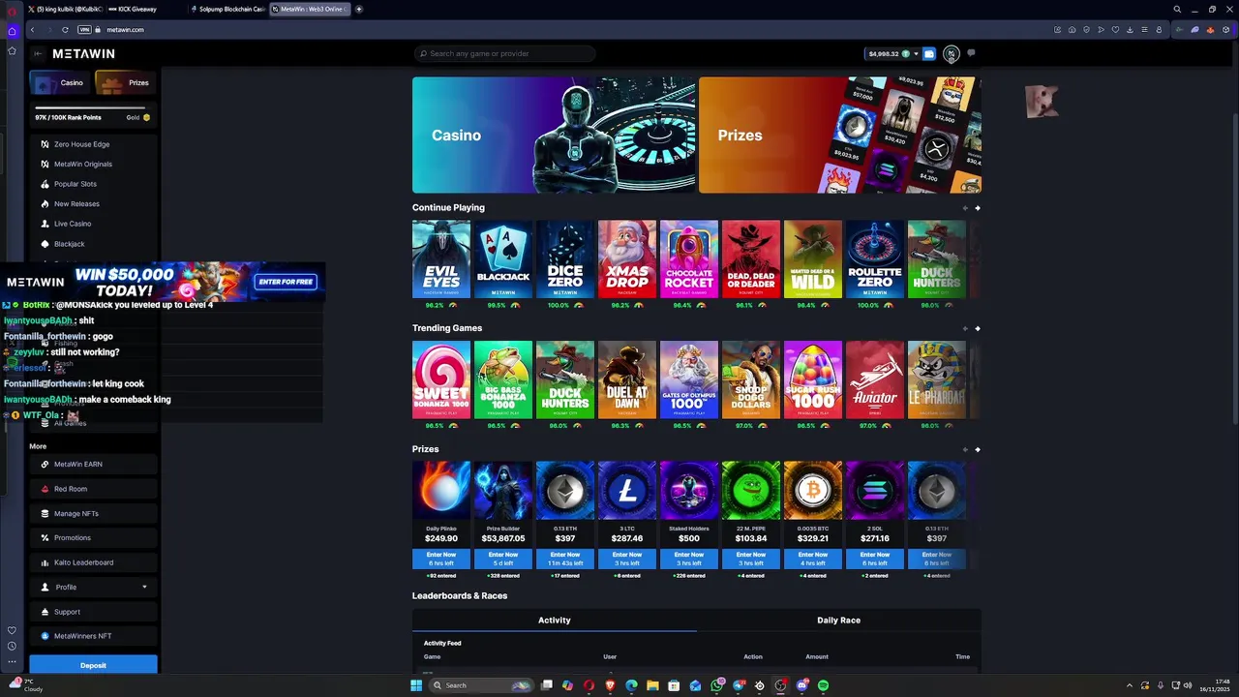Click the blue Deposit button
1239x697 pixels.
pyautogui.click(x=93, y=665)
